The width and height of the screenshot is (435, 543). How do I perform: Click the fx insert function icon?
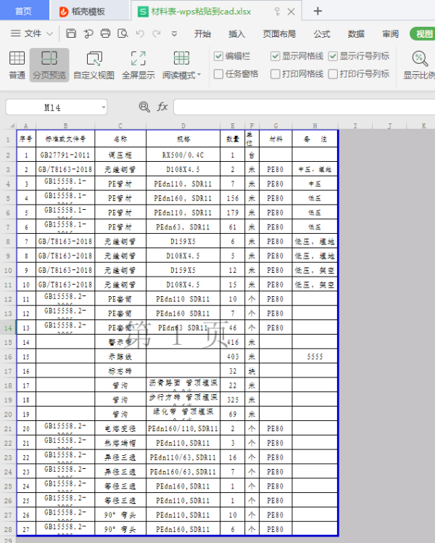pyautogui.click(x=162, y=107)
